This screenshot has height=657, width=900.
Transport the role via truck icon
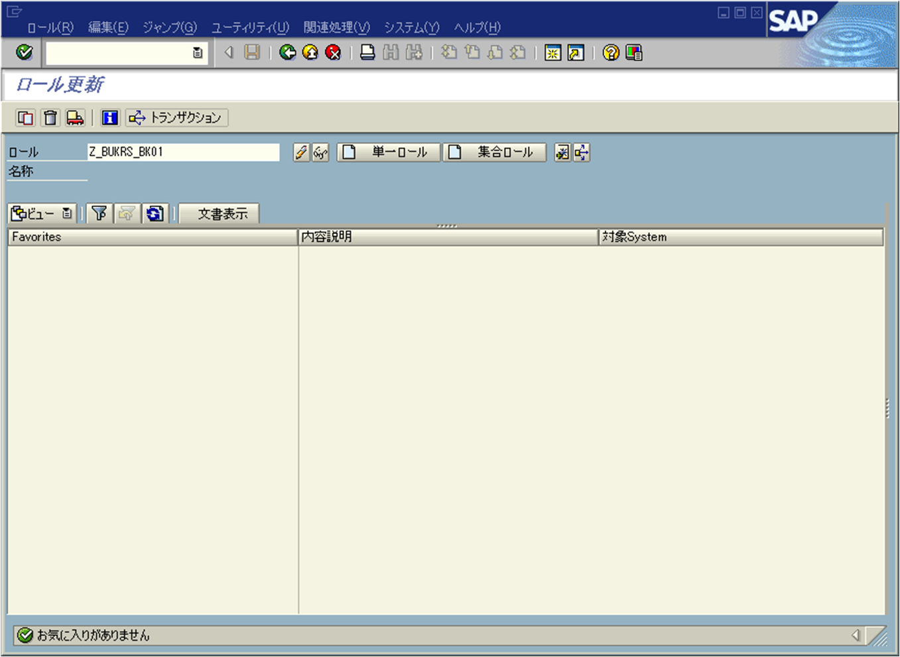75,117
